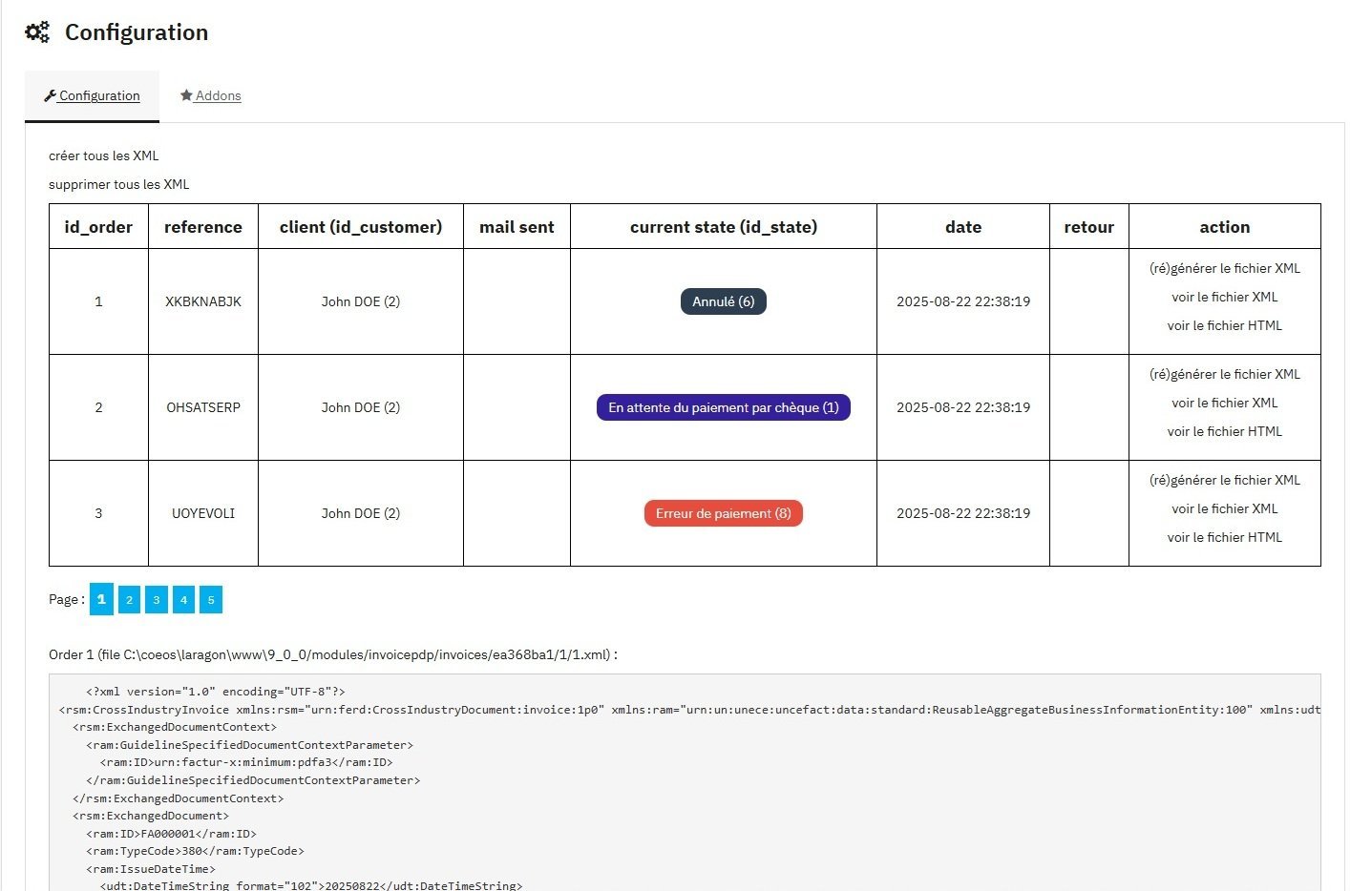
Task: View the HTML file for order 1
Action: click(x=1225, y=325)
